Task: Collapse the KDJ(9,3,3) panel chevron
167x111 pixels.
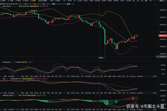Action: coord(1,62)
